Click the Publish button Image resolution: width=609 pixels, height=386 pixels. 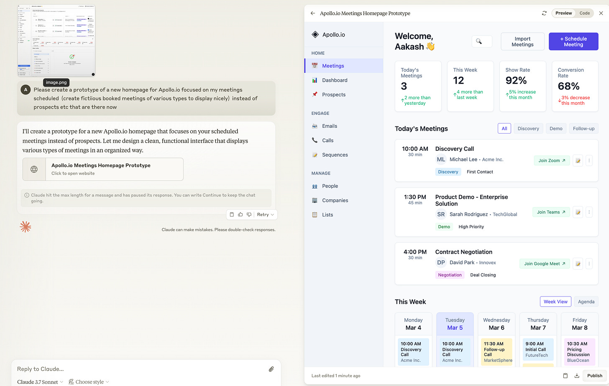tap(594, 376)
